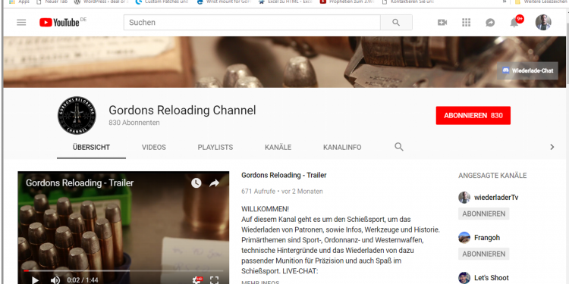Viewport: 569px width, 284px height.
Task: Click the Frangoh channel avatar
Action: 464,238
